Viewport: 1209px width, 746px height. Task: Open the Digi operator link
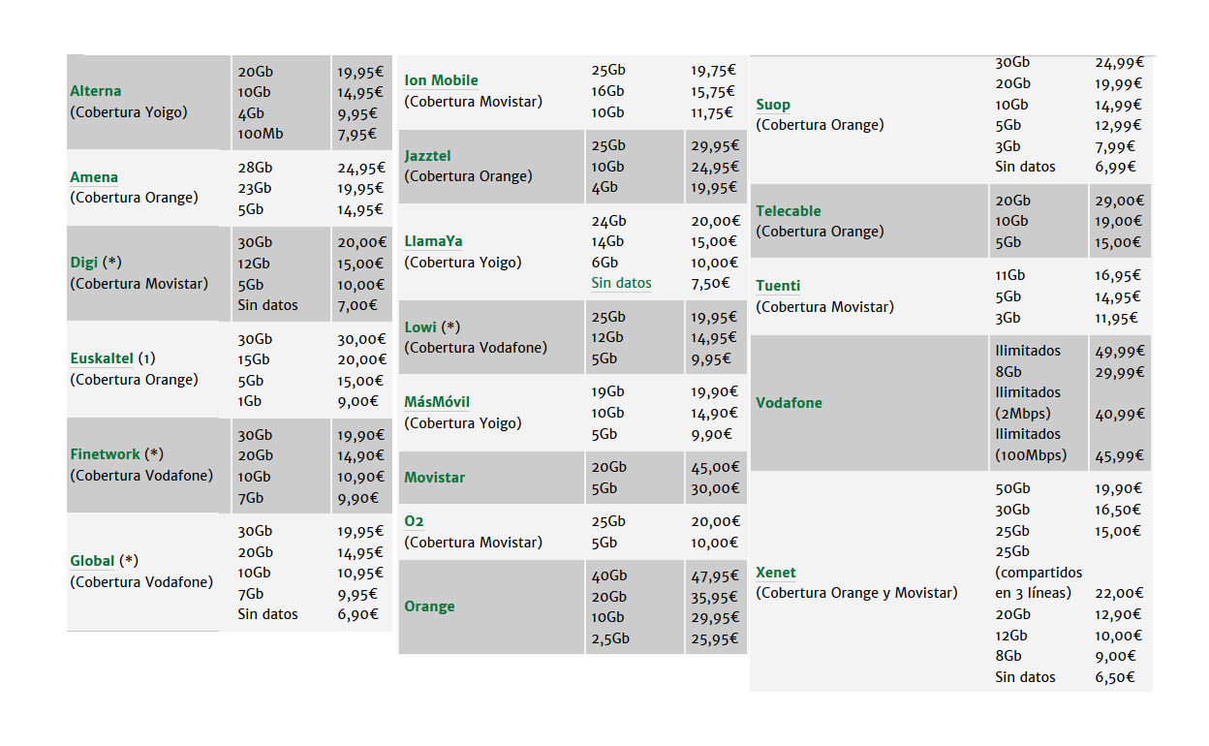[84, 263]
